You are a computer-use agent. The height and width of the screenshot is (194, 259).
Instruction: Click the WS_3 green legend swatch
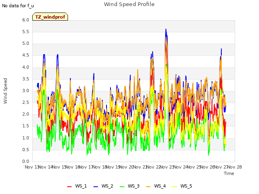[x=122, y=187]
